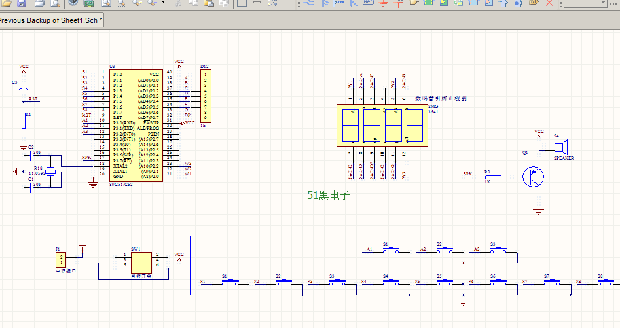Select the place sheet entry tool
This screenshot has width=620, height=328.
[x=444, y=3]
